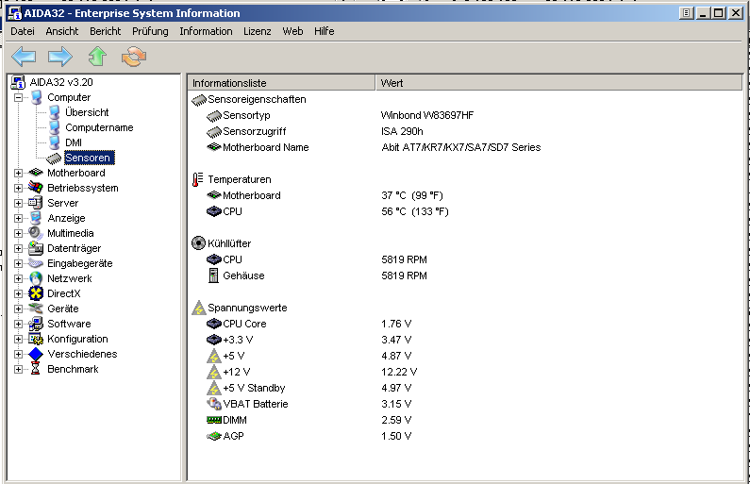Expand the Betriebssystem tree node
This screenshot has width=750, height=484.
point(18,188)
